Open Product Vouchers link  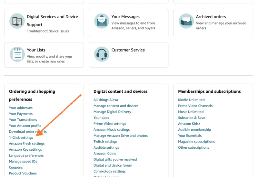(23, 173)
